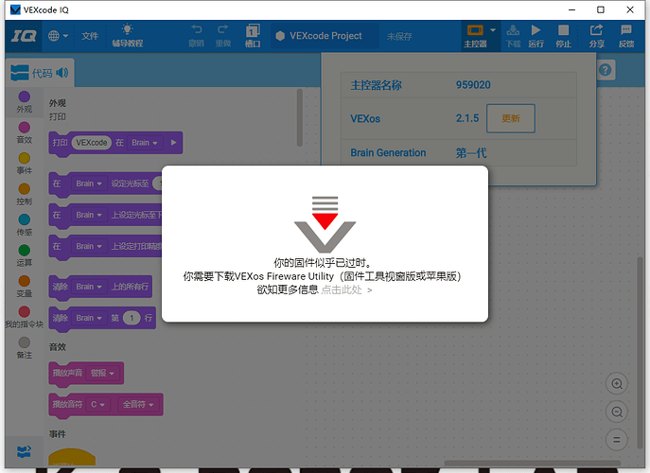Click the VEXcode text field in 打印 block
The height and width of the screenshot is (473, 650).
[91, 143]
